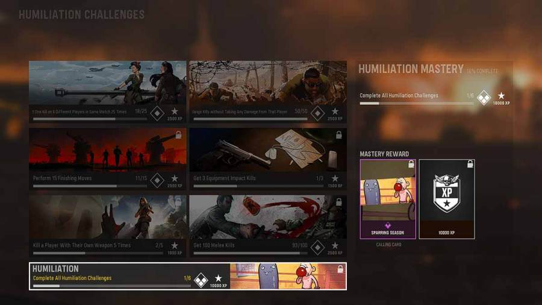Click the triple-diamond icon in Humiliation Mastery panel

pos(484,97)
